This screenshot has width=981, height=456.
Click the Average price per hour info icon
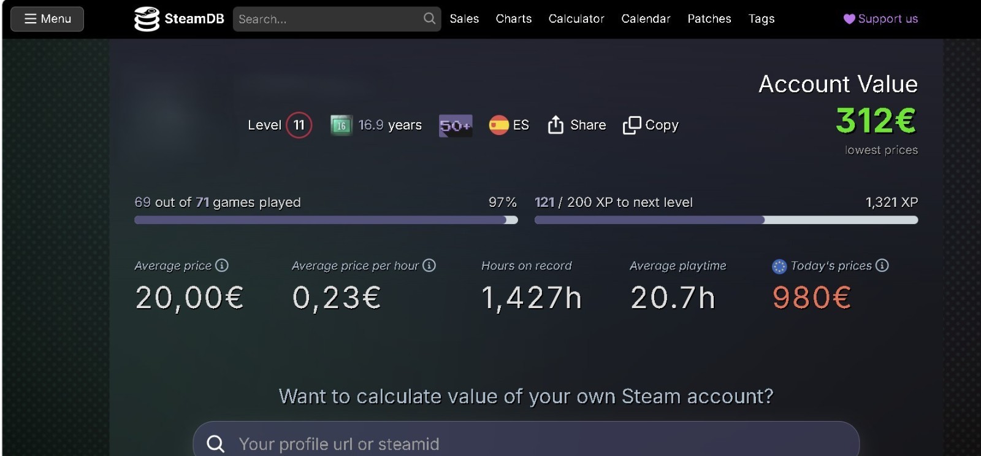coord(429,265)
